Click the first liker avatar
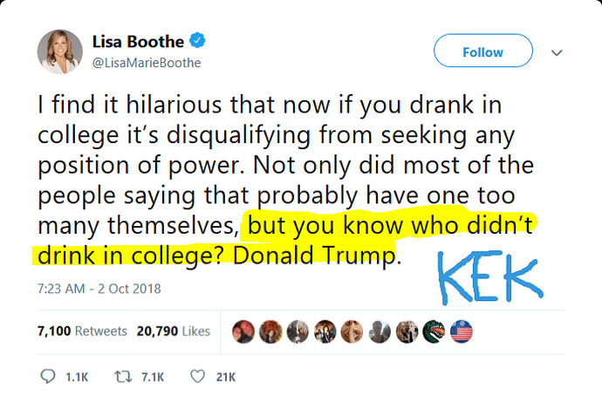Screen dimensions: 602x410 pos(243,331)
